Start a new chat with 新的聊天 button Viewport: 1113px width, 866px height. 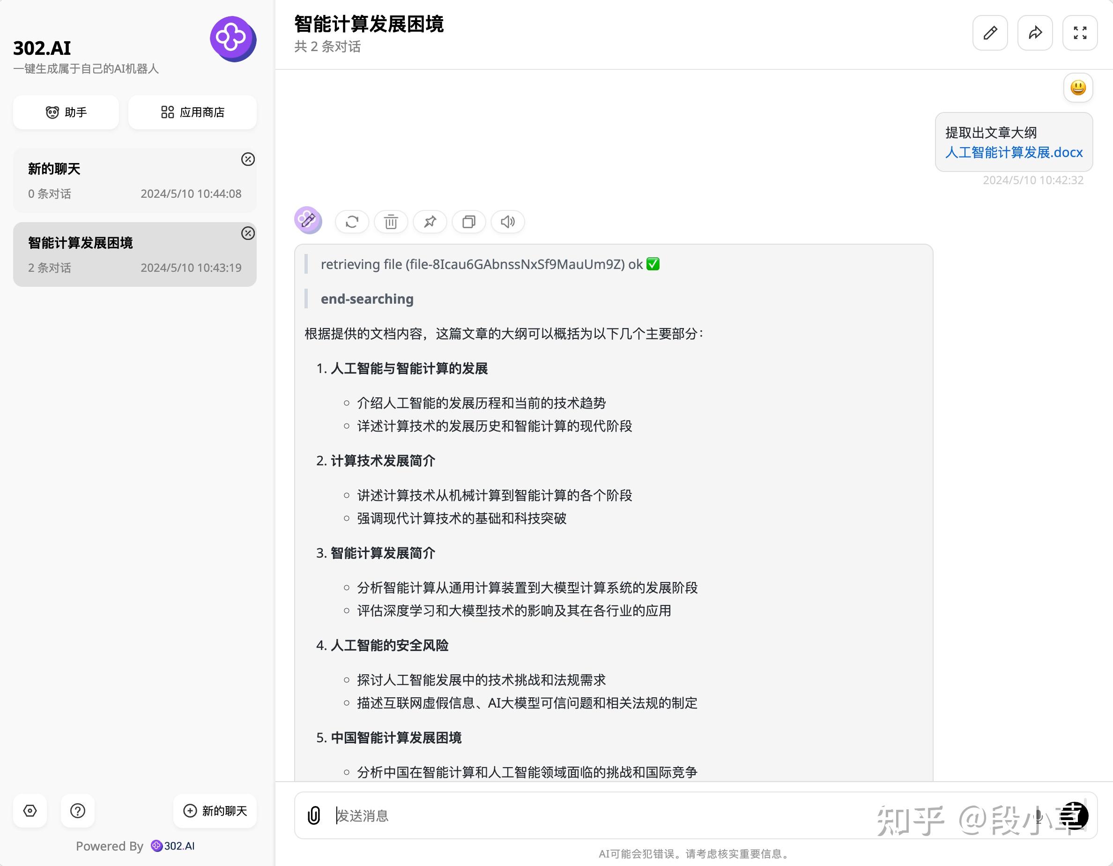tap(215, 811)
